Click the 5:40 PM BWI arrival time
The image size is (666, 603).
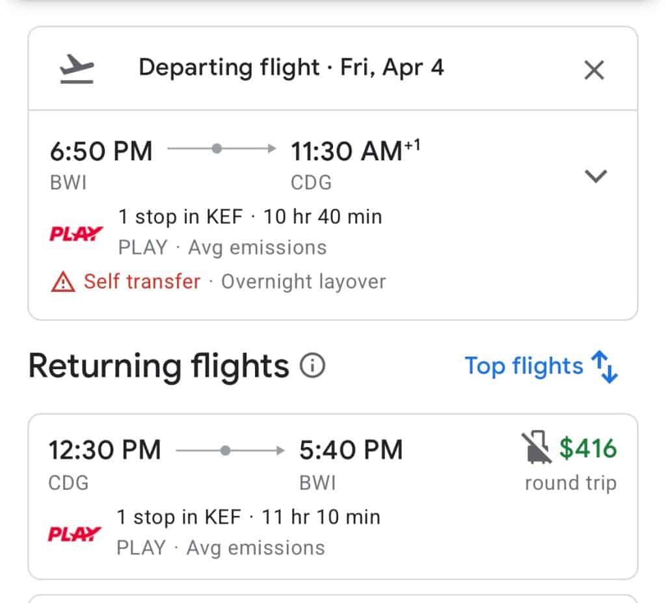(351, 450)
